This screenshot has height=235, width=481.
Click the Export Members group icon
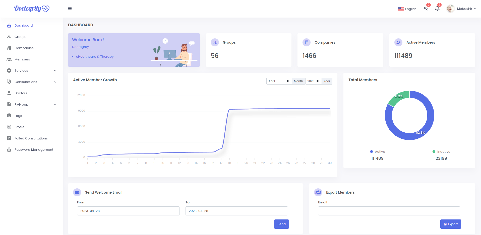pyautogui.click(x=318, y=192)
